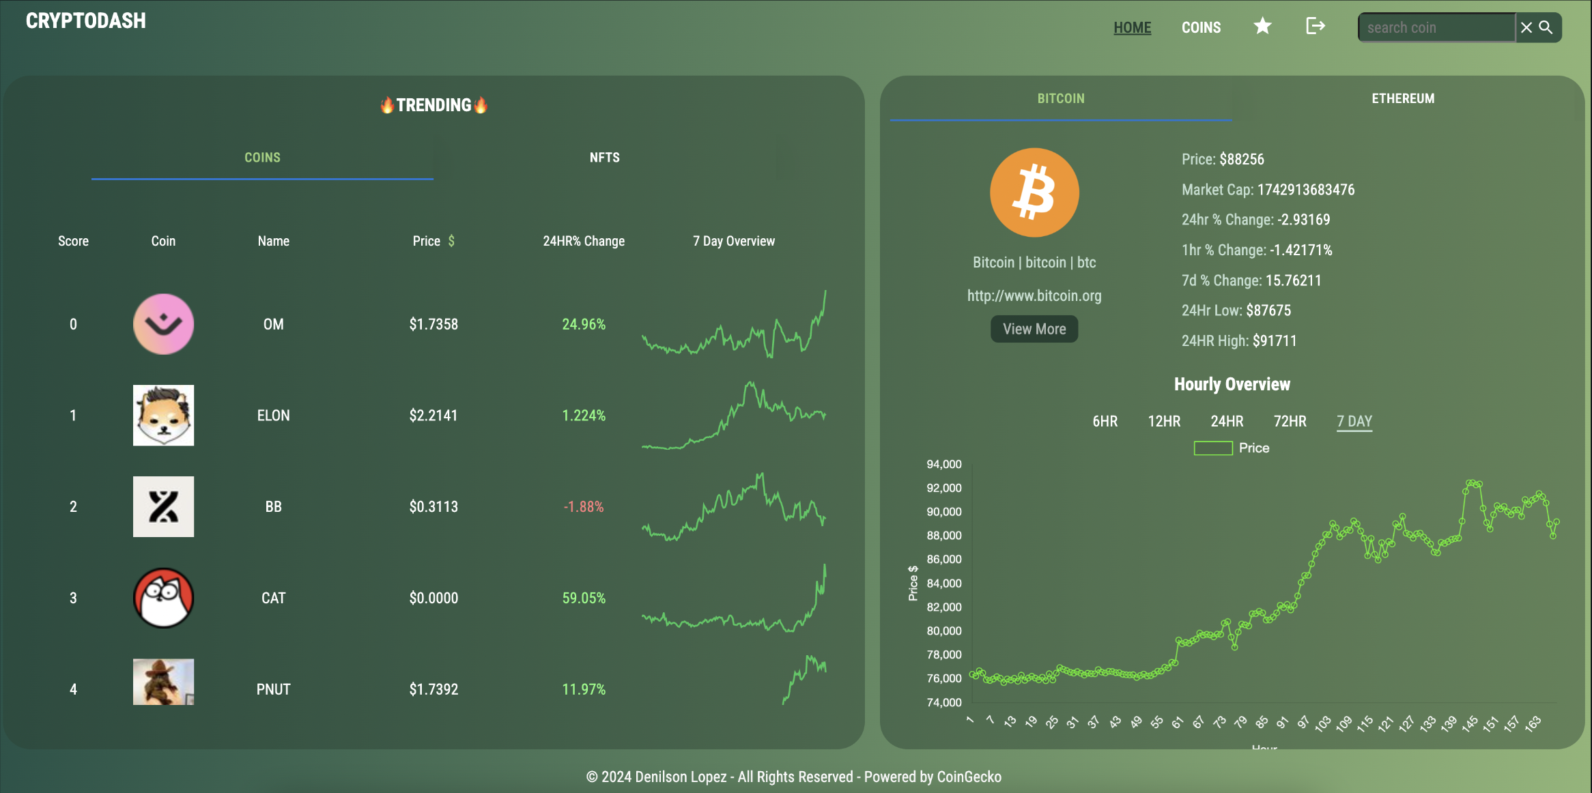Screen dimensions: 1592x793
Task: Click the OM 7-day sparkline chart
Action: 734,324
